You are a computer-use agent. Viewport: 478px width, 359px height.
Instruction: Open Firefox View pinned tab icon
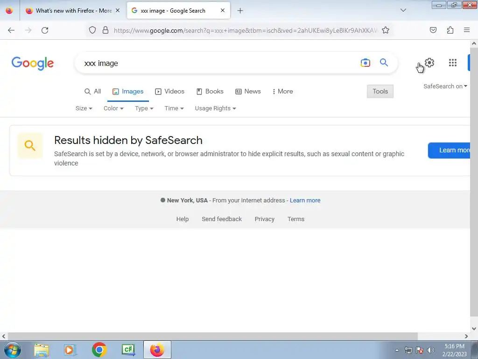tap(9, 10)
